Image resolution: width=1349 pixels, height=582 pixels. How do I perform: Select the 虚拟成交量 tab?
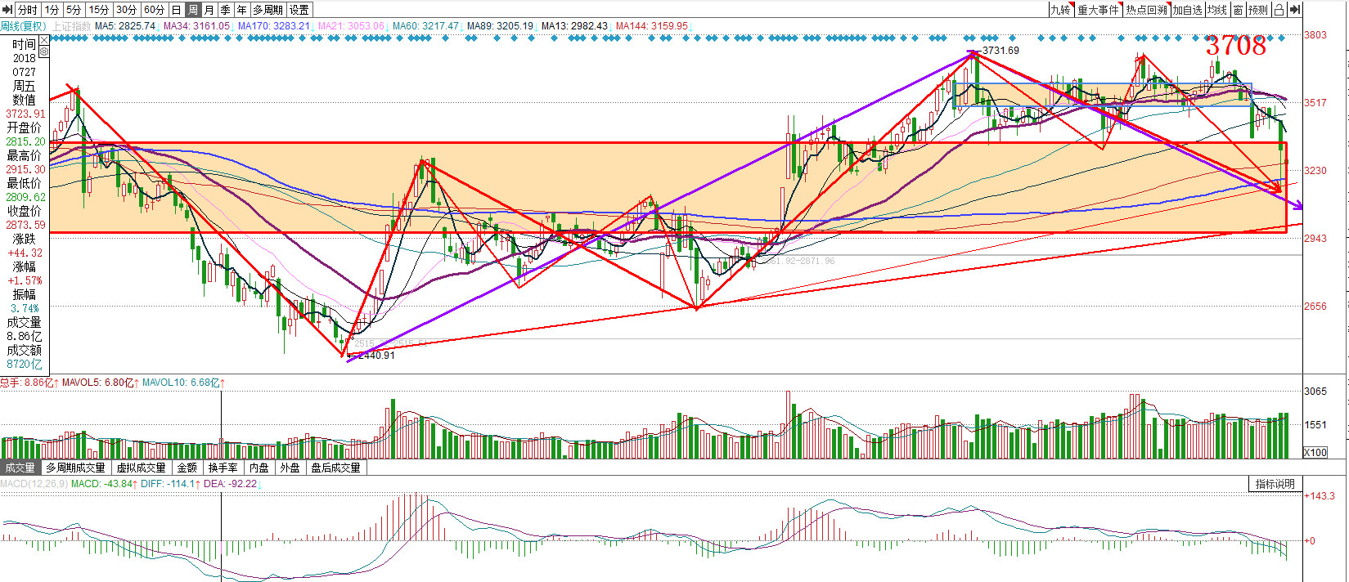(141, 468)
